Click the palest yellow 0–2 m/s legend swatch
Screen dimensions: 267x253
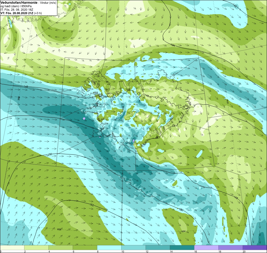pyautogui.click(x=12, y=247)
